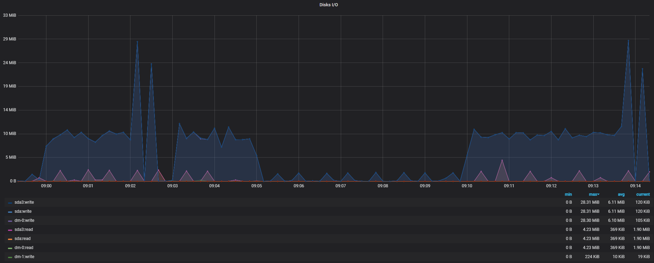Select the '19 KiB' current value

644,257
